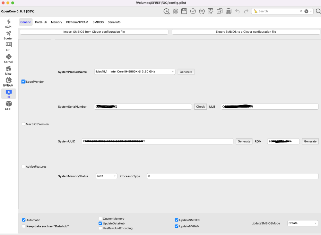The image size is (321, 235).
Task: Click Generate next to SystemUUID field
Action: [x=244, y=141]
